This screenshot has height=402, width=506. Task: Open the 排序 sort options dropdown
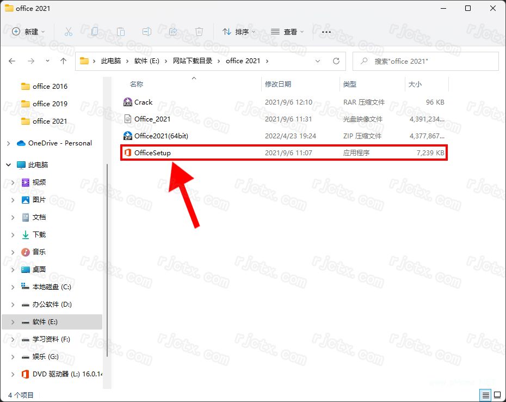click(239, 32)
